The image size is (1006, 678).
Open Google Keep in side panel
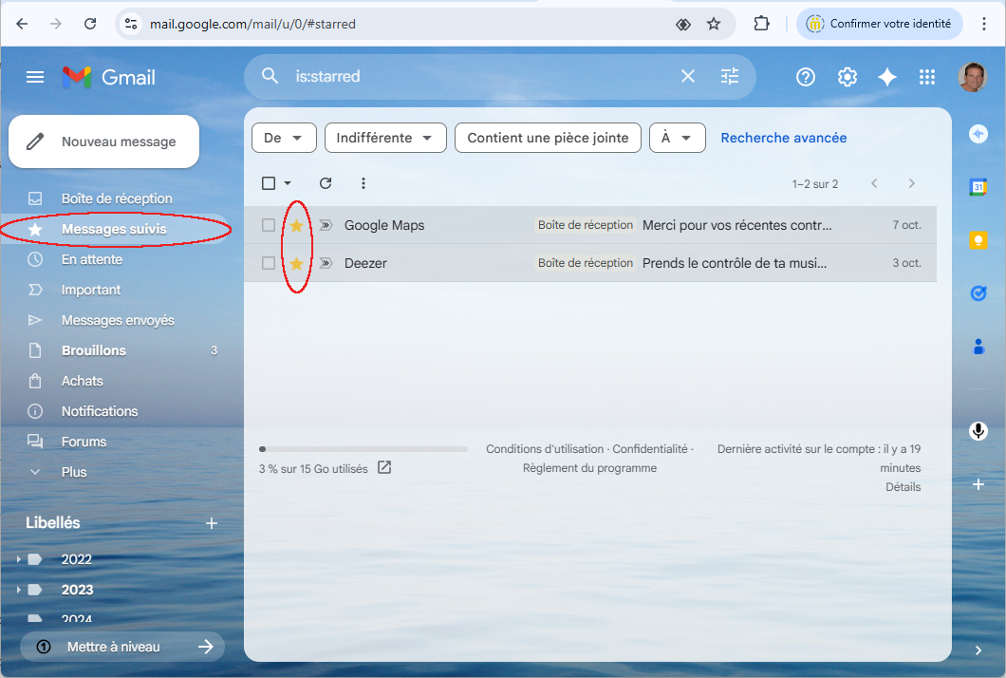[978, 240]
